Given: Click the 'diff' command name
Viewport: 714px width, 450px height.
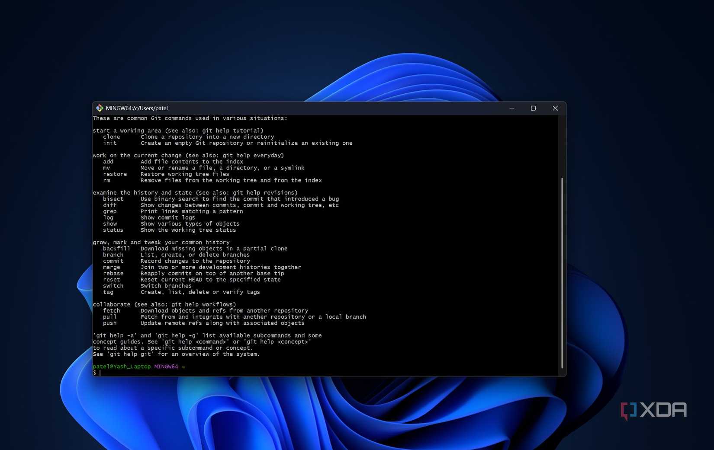Looking at the screenshot, I should click(x=110, y=205).
